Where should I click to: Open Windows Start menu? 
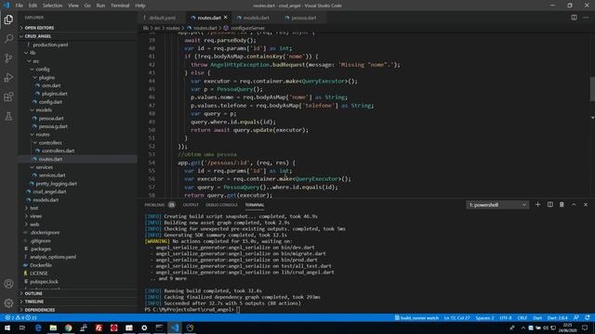pyautogui.click(x=7, y=328)
